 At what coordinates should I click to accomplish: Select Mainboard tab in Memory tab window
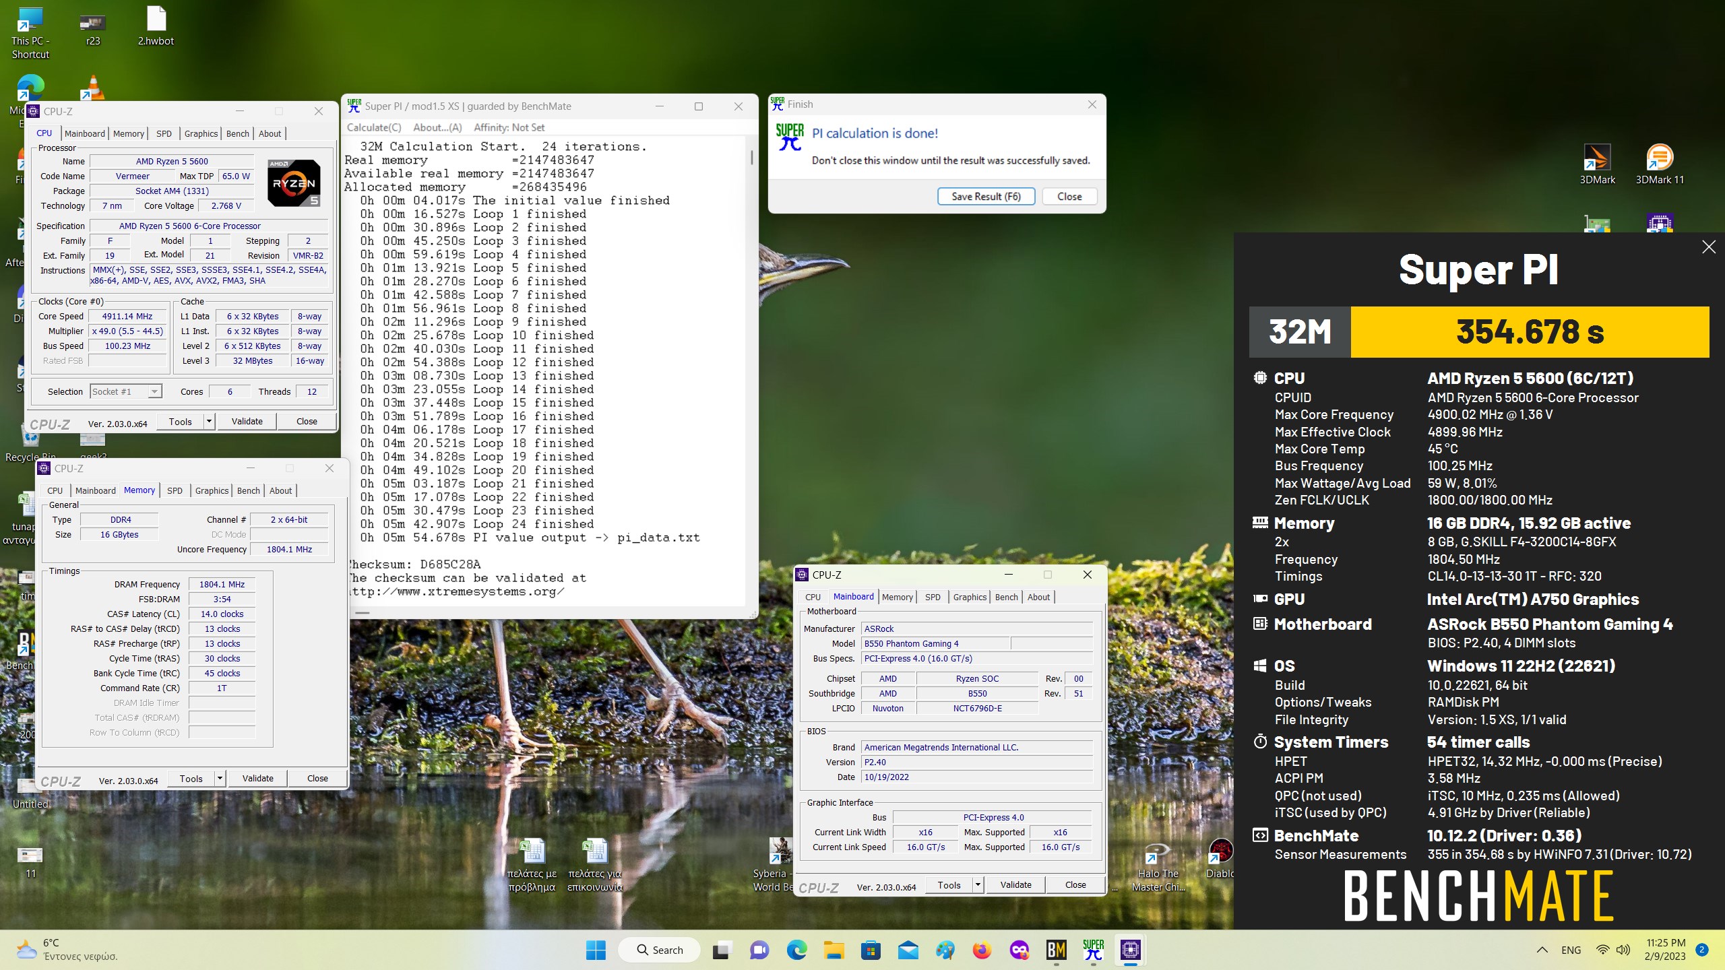95,490
